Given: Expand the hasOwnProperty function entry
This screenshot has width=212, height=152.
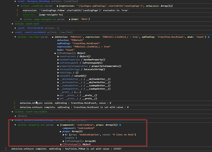Looking at the screenshot, I should pyautogui.click(x=58, y=60).
